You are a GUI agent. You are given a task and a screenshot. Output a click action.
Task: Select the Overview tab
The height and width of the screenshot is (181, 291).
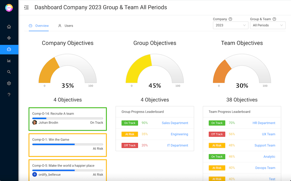pos(39,26)
